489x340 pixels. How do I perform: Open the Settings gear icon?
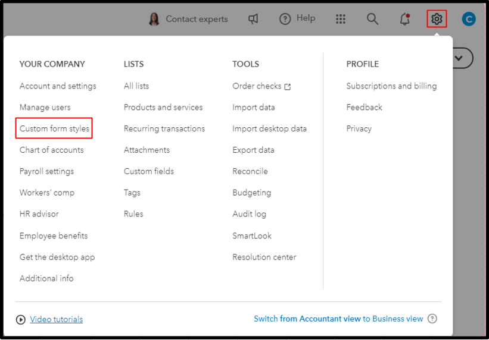tap(437, 19)
